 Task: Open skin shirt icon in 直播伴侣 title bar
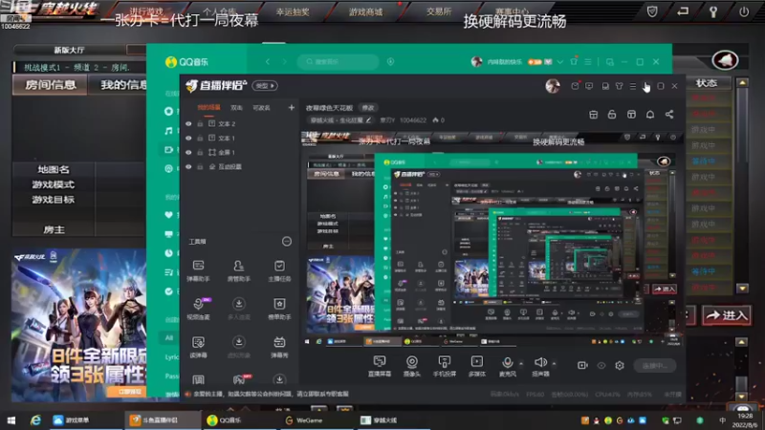click(x=619, y=86)
